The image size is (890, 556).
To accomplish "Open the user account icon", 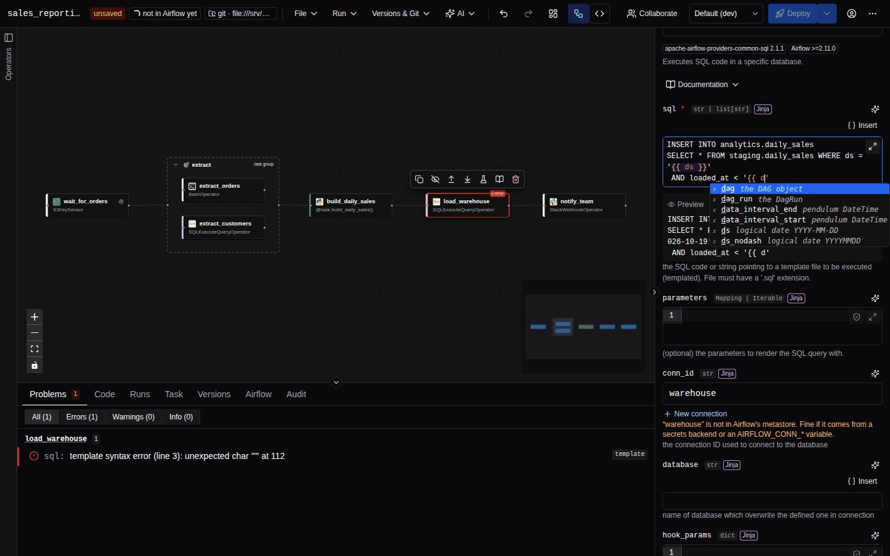I will [x=852, y=14].
